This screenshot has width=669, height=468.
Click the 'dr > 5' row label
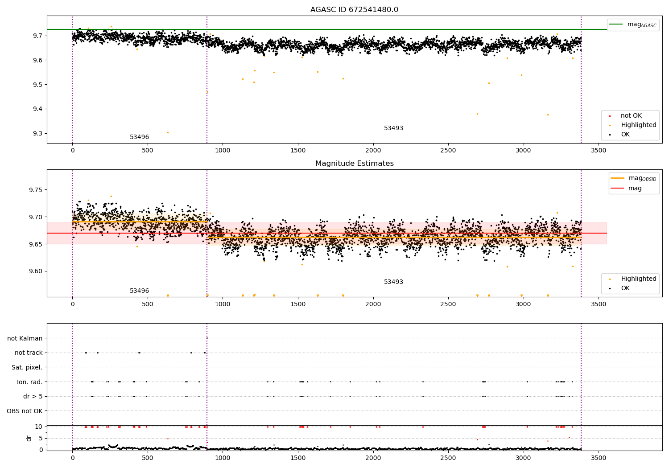(33, 396)
